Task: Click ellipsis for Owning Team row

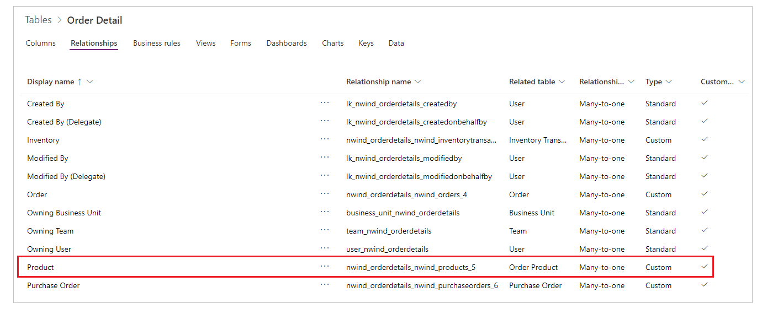Action: pyautogui.click(x=325, y=230)
